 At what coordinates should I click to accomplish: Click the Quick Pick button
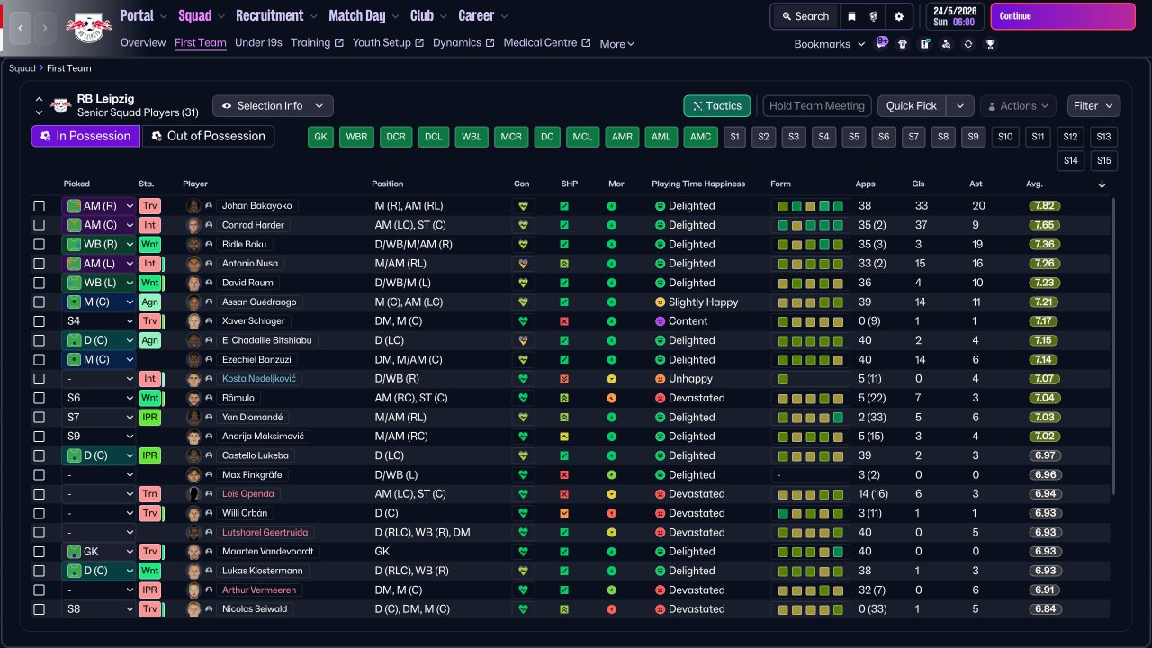[913, 106]
